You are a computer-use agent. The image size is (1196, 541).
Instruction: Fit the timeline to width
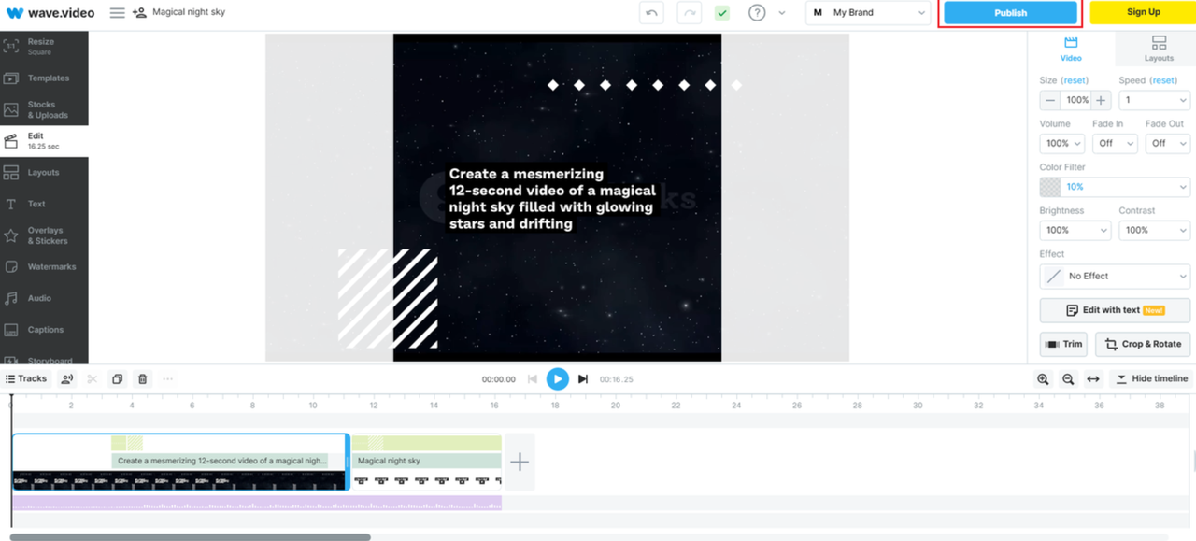[1093, 378]
